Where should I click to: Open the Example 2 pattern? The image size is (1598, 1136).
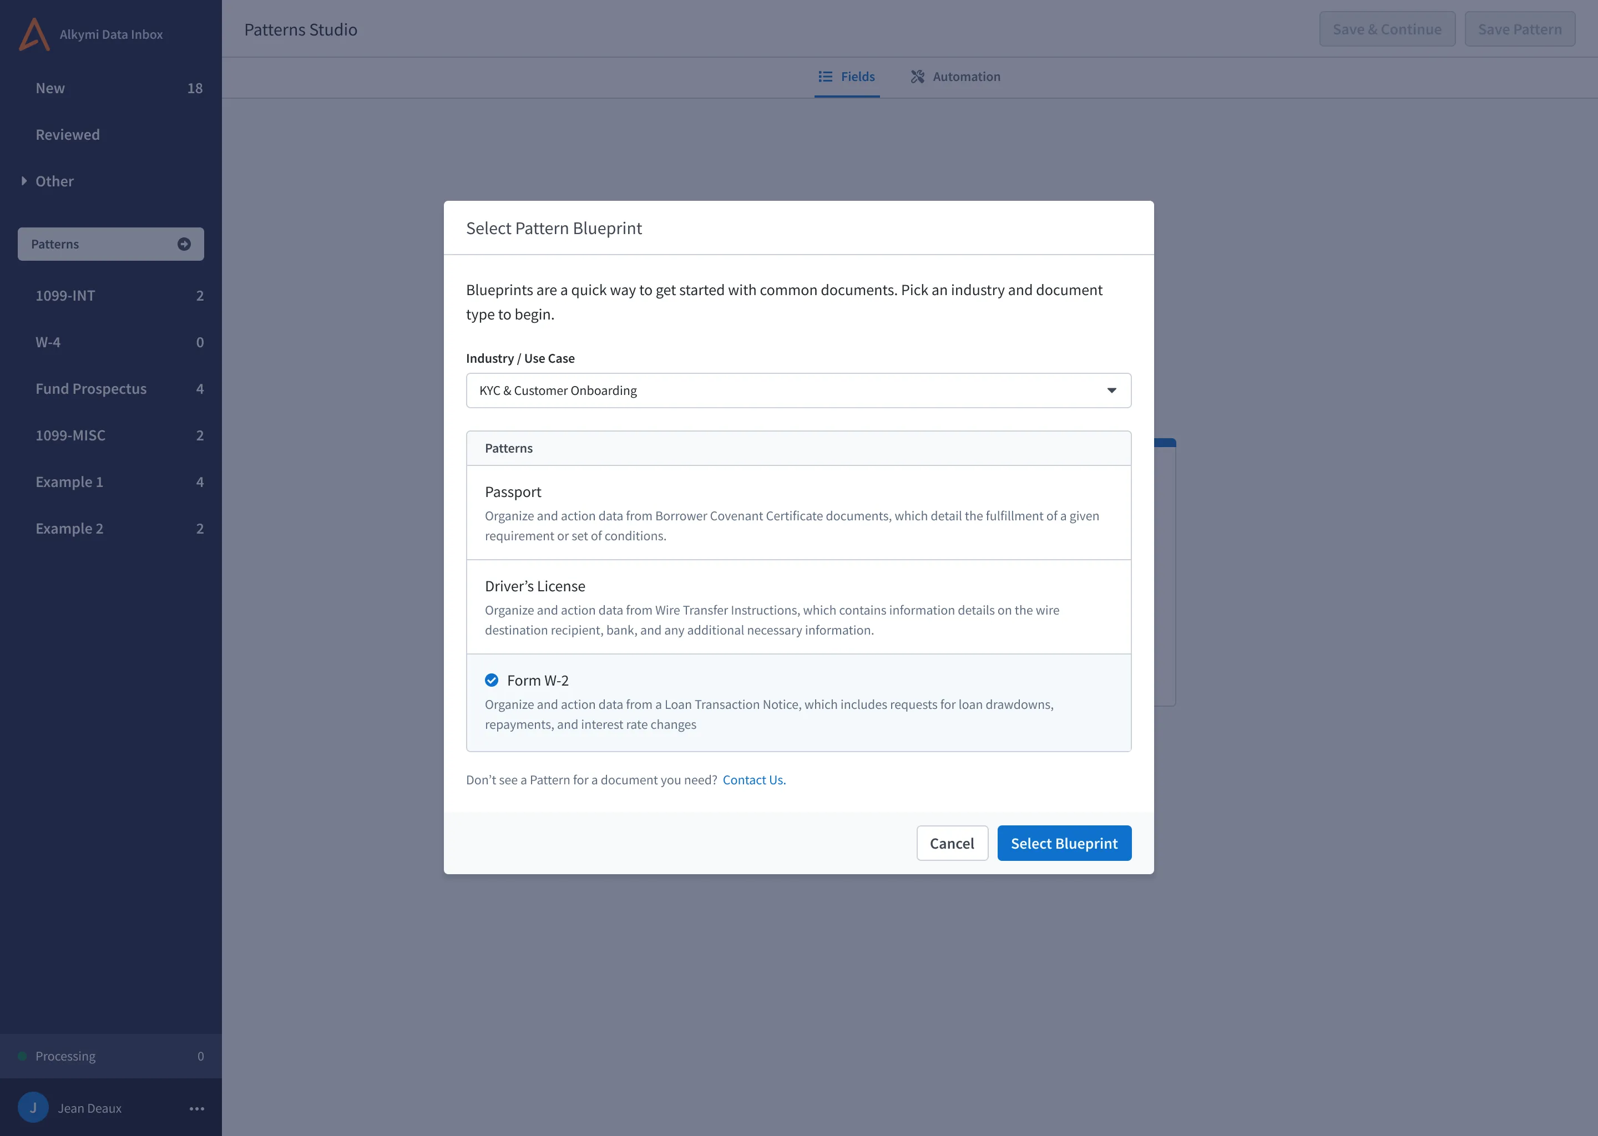pos(110,528)
